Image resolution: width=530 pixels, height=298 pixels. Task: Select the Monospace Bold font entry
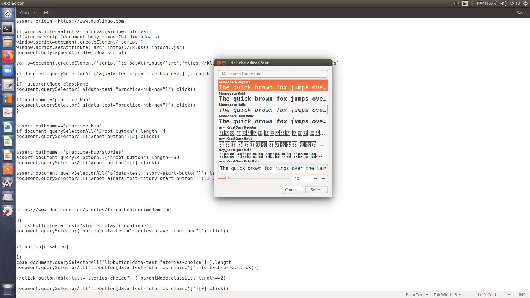273,97
